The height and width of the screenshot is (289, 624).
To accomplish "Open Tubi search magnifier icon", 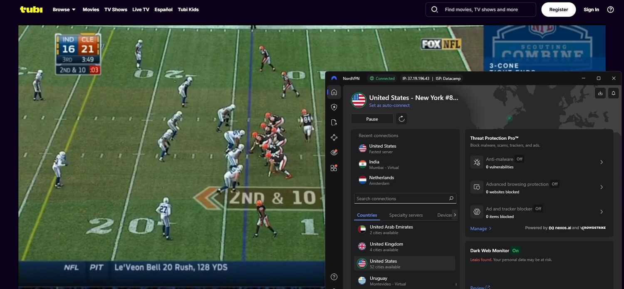I will pyautogui.click(x=434, y=9).
